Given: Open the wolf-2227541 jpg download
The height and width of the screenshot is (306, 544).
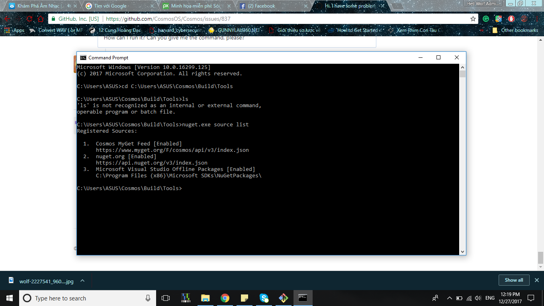Looking at the screenshot, I should pos(41,281).
